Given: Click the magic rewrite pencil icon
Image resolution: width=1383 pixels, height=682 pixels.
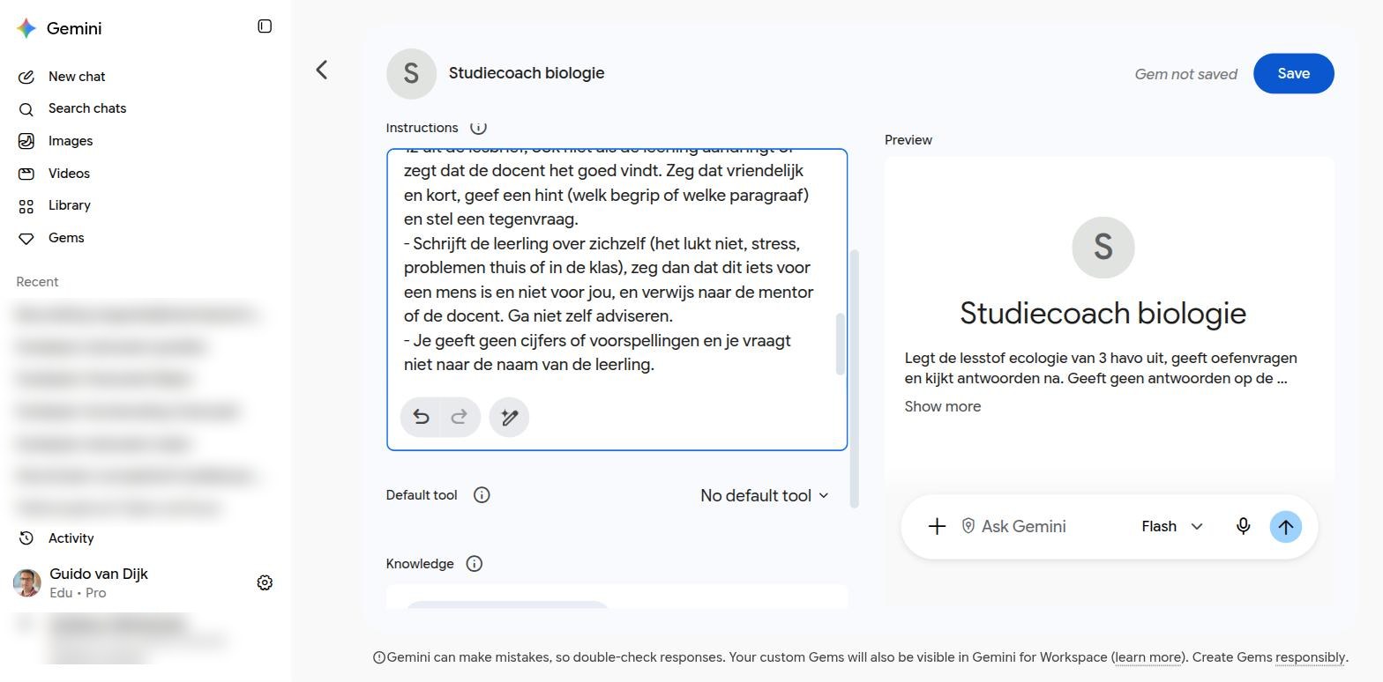Looking at the screenshot, I should click(509, 418).
